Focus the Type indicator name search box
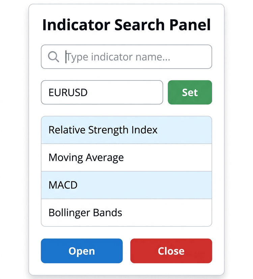The width and height of the screenshot is (253, 279). tap(126, 57)
